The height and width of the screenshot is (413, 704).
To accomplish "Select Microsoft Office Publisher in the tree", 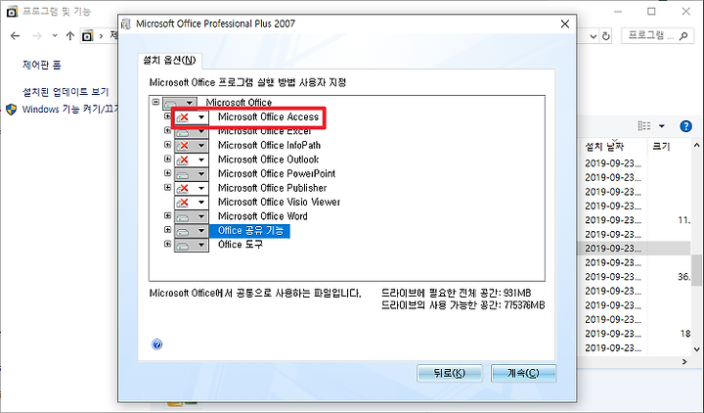I will click(272, 188).
